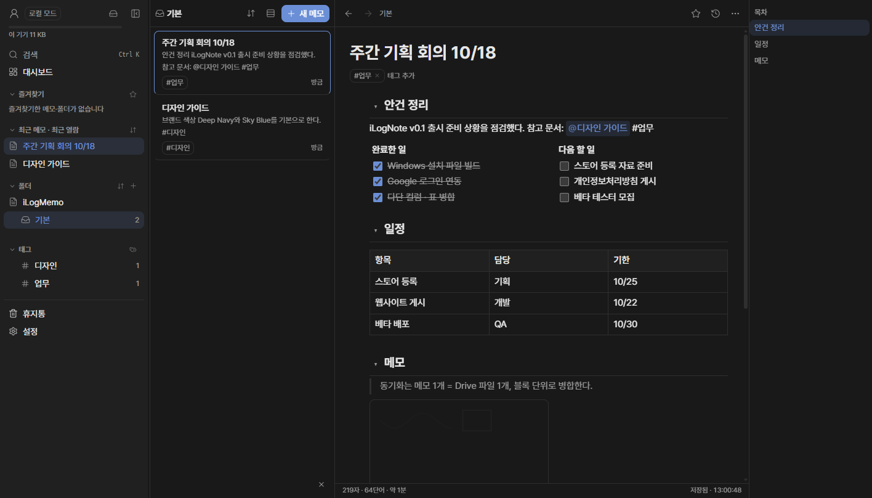Image resolution: width=872 pixels, height=498 pixels.
Task: Create a note with 새 메모 button
Action: click(305, 13)
